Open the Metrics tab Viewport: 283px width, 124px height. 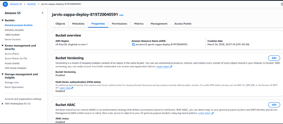(x=139, y=24)
